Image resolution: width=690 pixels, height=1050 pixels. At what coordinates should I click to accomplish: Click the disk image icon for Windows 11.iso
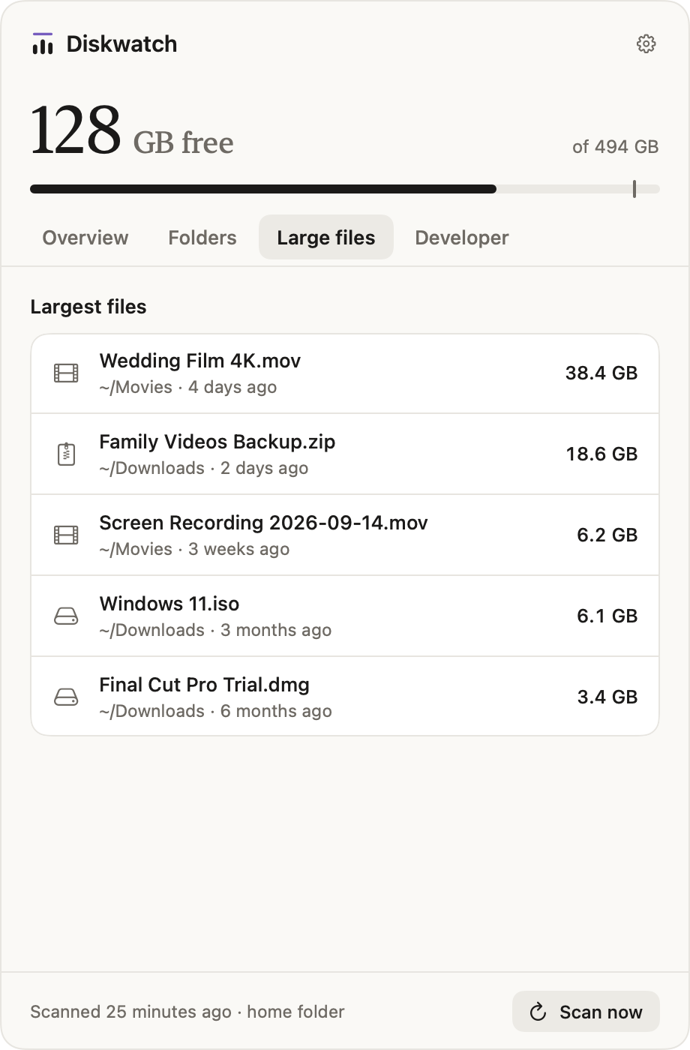point(66,616)
